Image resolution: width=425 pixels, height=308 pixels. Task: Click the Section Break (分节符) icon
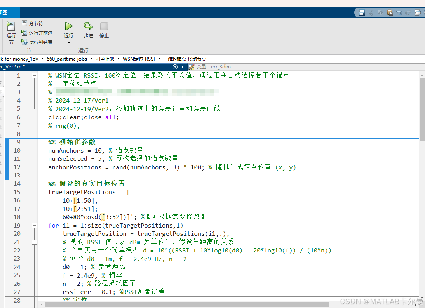click(24, 24)
